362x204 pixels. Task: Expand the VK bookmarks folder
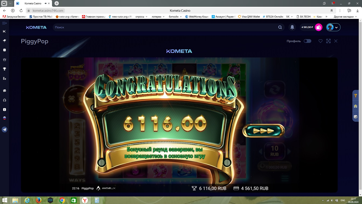click(x=289, y=16)
